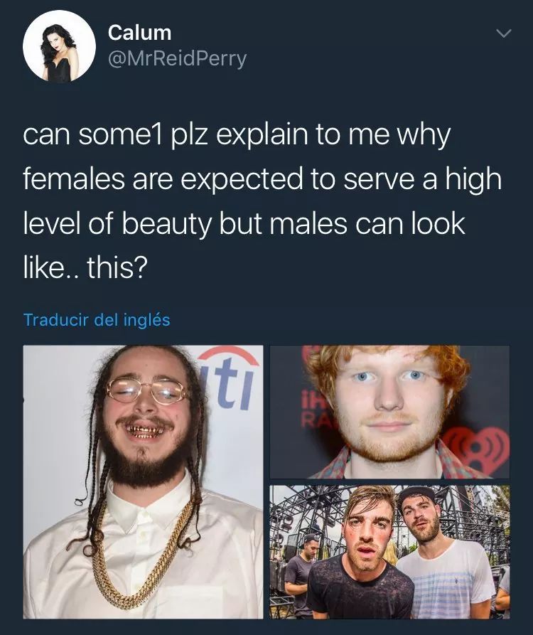This screenshot has width=533, height=635.
Task: Click man in black t-shirt at festival
Action: click(362, 559)
